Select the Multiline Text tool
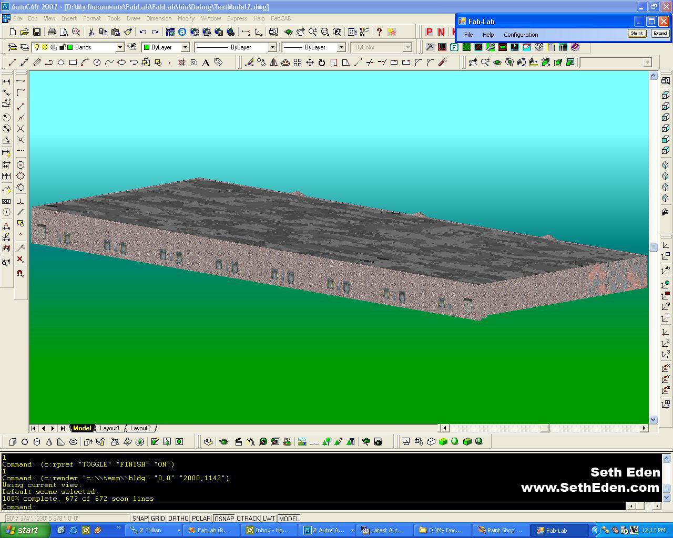The height and width of the screenshot is (538, 673). [x=206, y=63]
